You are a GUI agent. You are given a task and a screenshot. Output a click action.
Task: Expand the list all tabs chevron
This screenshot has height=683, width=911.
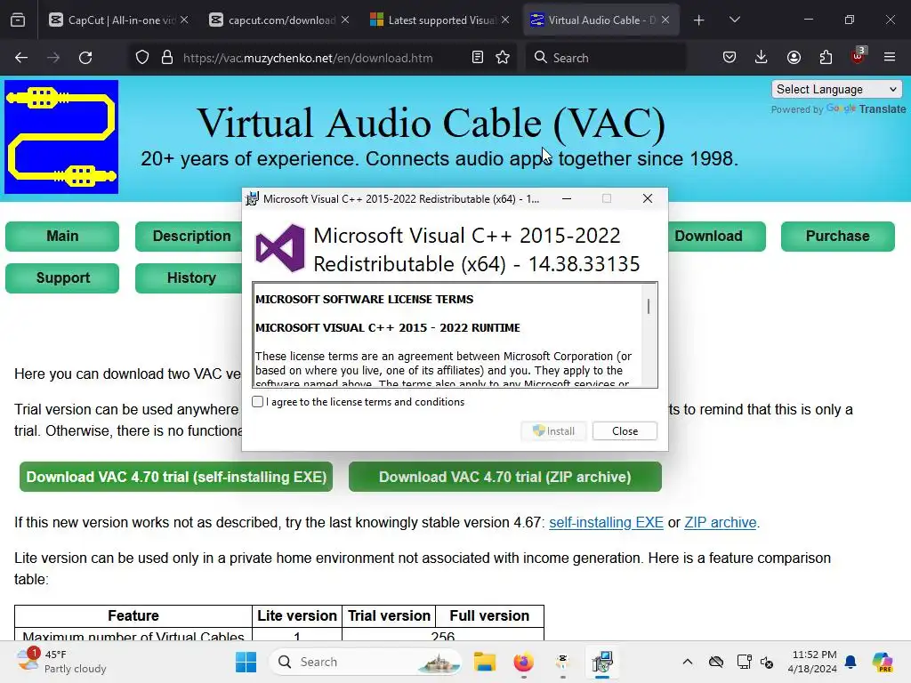click(735, 20)
